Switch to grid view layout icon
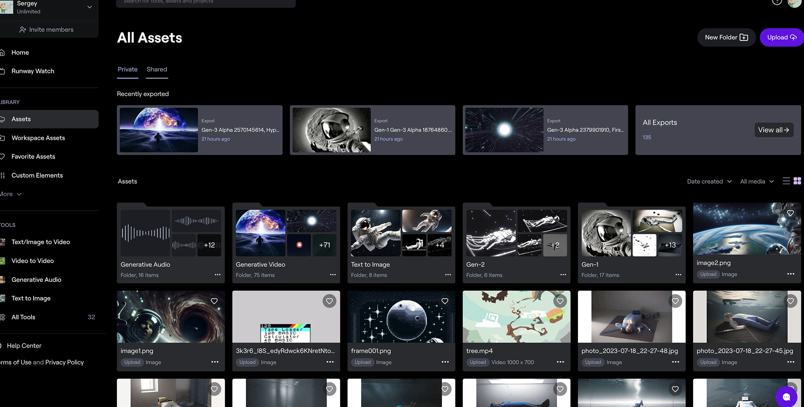Viewport: 804px width, 407px height. (x=797, y=181)
